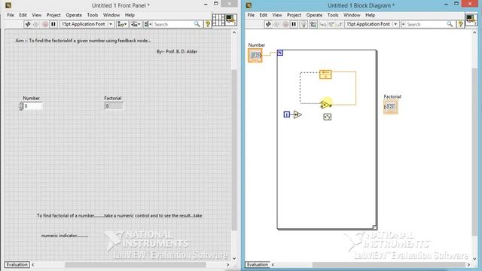Click Step Into button in Block Diagram
482x271 pixels.
coord(323,24)
